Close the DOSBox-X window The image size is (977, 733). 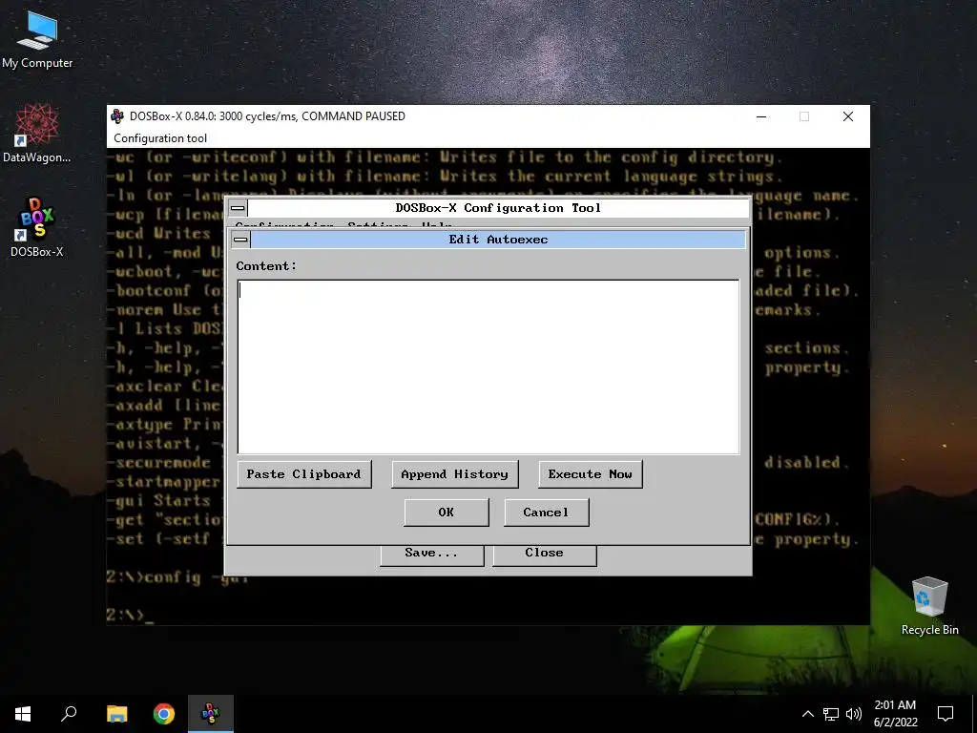pos(848,116)
